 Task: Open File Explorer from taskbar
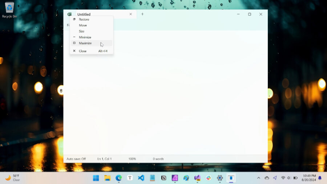coord(108,178)
